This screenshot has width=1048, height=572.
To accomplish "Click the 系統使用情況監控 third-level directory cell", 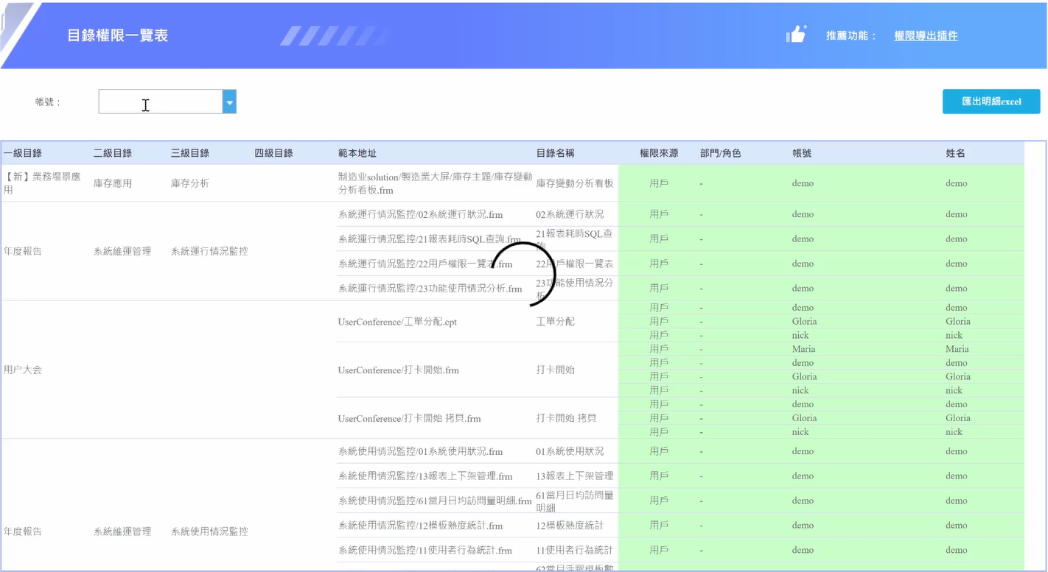I will 209,532.
